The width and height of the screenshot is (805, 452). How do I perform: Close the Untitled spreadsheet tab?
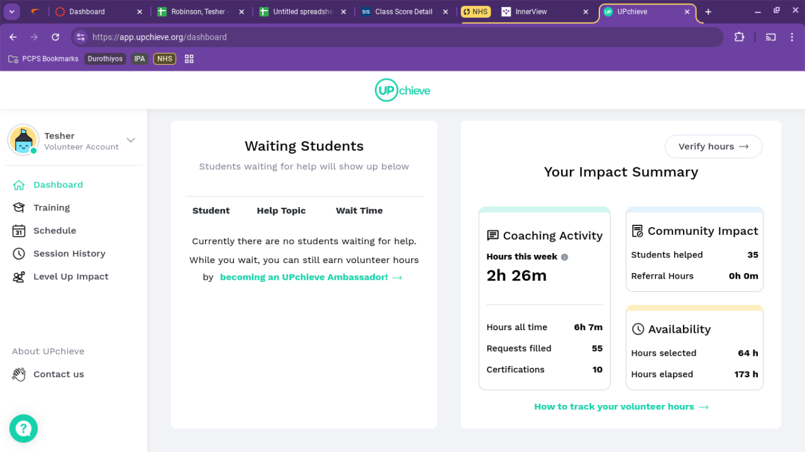click(343, 12)
